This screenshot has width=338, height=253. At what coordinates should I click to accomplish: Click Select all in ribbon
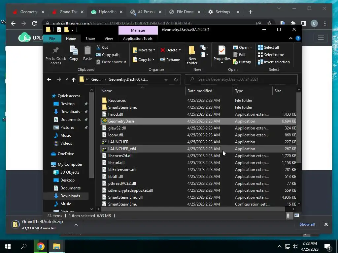268,47
